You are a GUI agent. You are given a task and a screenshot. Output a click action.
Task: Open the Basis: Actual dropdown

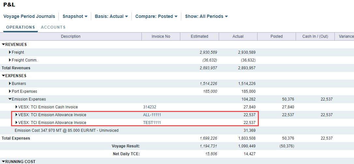pyautogui.click(x=111, y=16)
